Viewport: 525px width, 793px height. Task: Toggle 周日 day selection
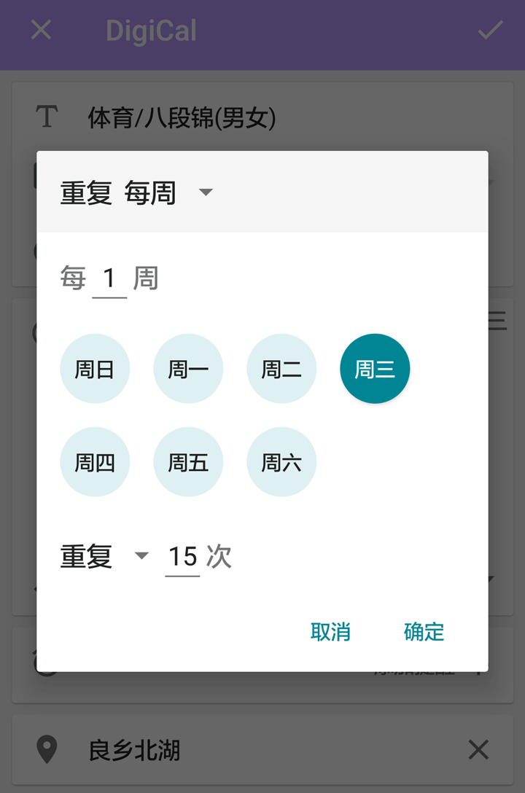95,369
